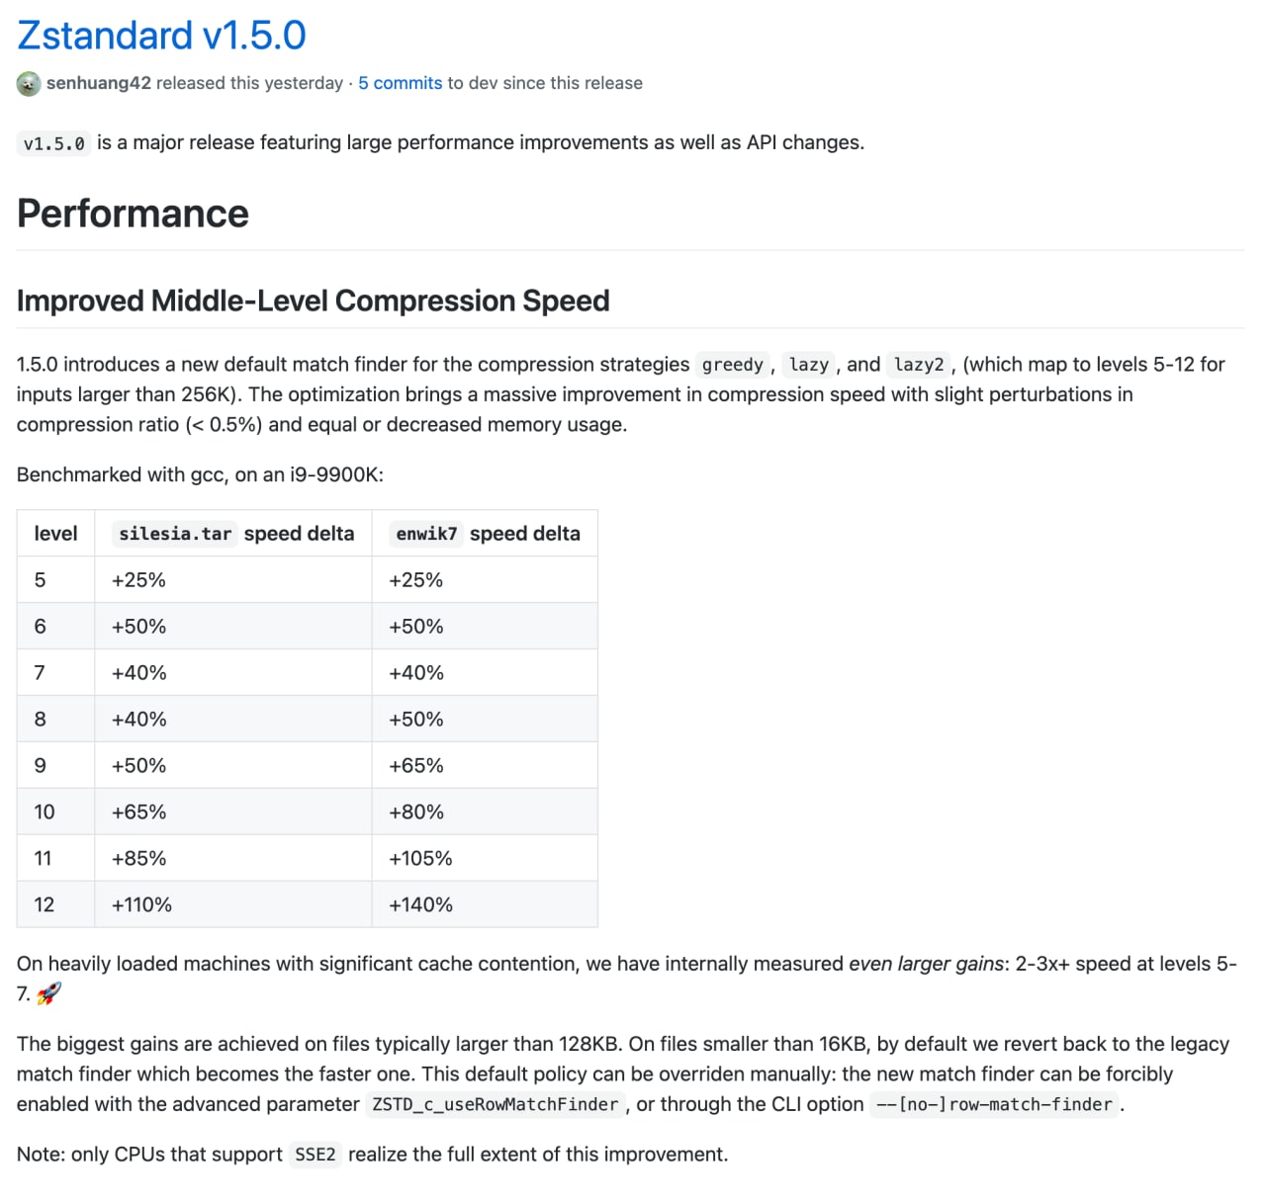Click the 'lazy2' code label
This screenshot has height=1200, width=1266.
(919, 365)
